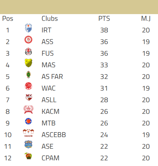This screenshot has height=166, width=158.
Task: Select the M.J column header
Action: tap(146, 18)
